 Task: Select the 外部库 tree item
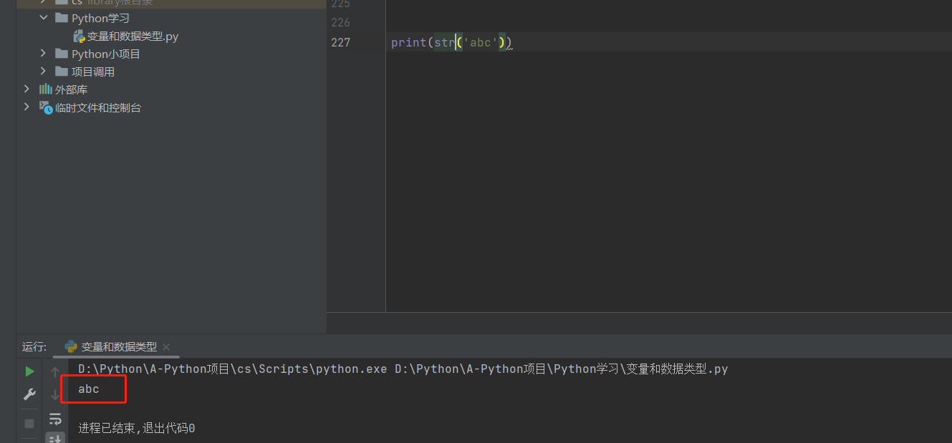[x=71, y=89]
